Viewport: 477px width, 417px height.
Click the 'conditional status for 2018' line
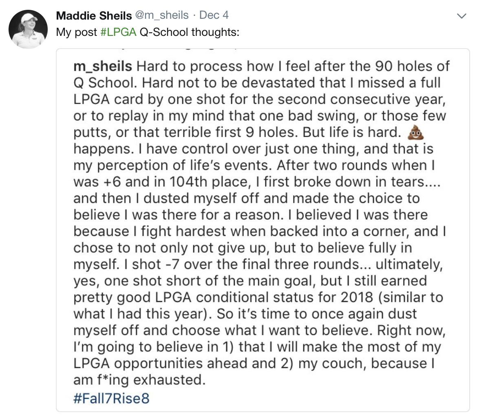(x=258, y=297)
